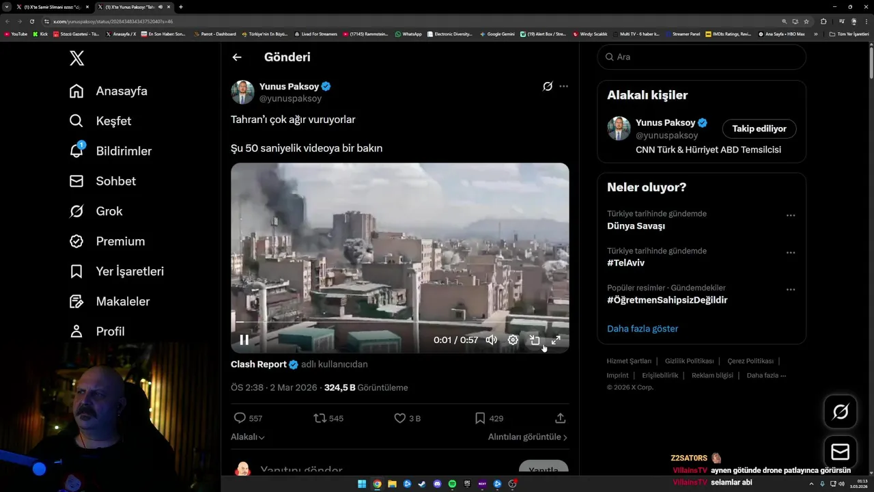This screenshot has width=874, height=492.
Task: Mute the video sound
Action: point(491,340)
